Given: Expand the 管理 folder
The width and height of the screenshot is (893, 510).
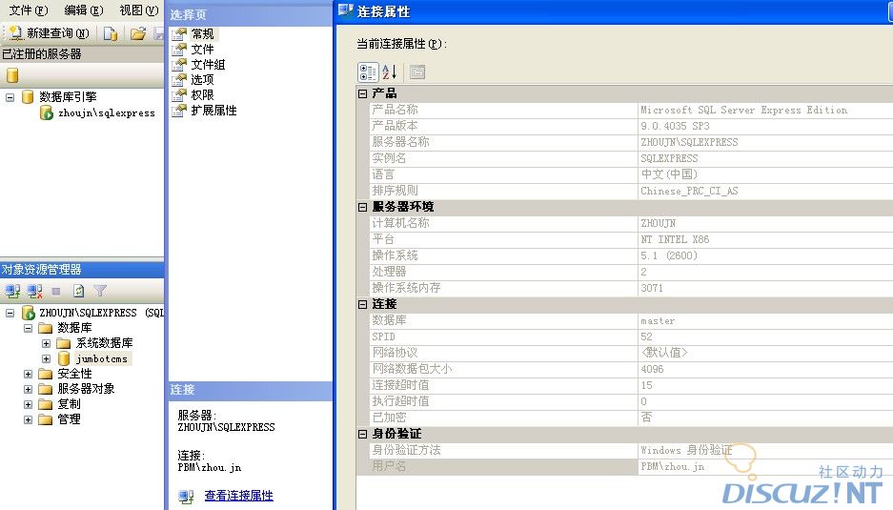Looking at the screenshot, I should 28,420.
